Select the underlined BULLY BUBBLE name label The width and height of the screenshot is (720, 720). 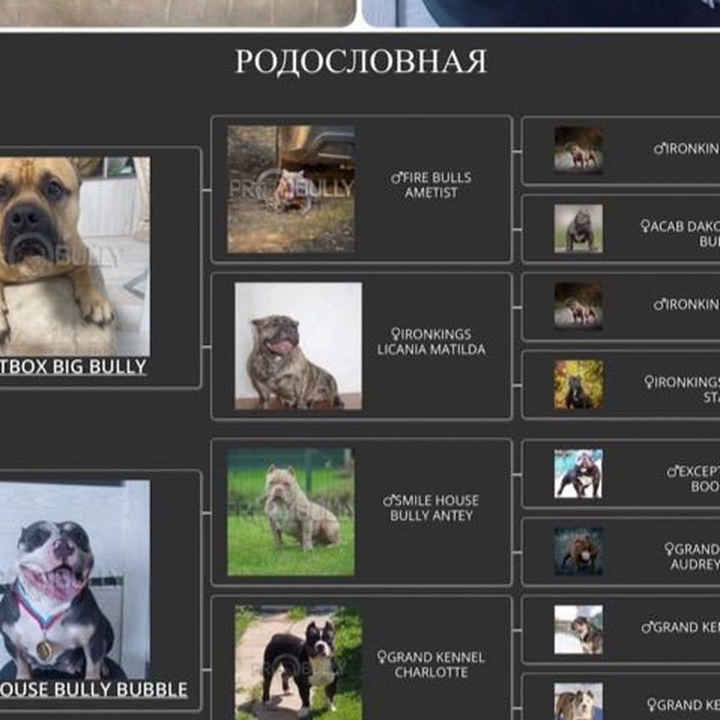point(93,690)
